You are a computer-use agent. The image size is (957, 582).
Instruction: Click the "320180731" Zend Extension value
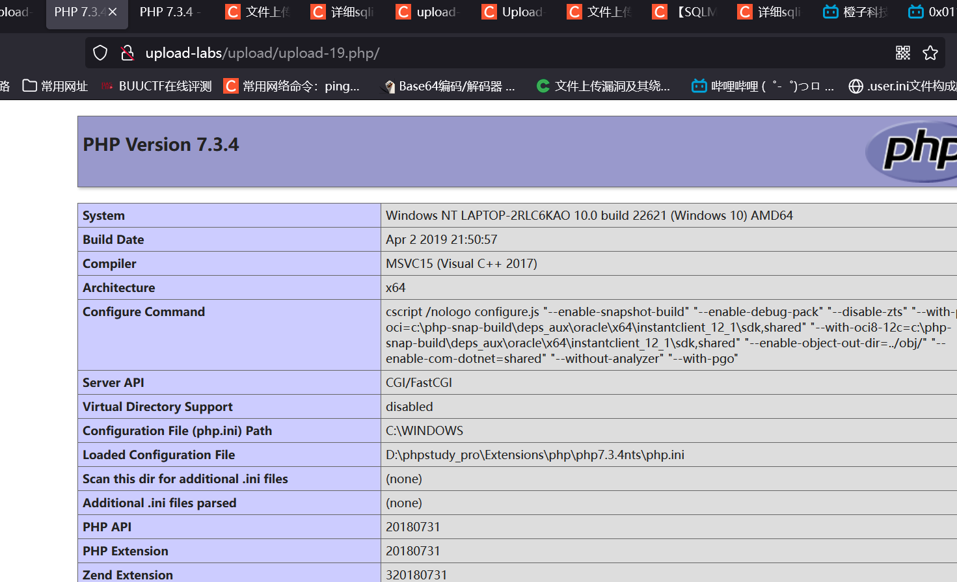click(416, 575)
